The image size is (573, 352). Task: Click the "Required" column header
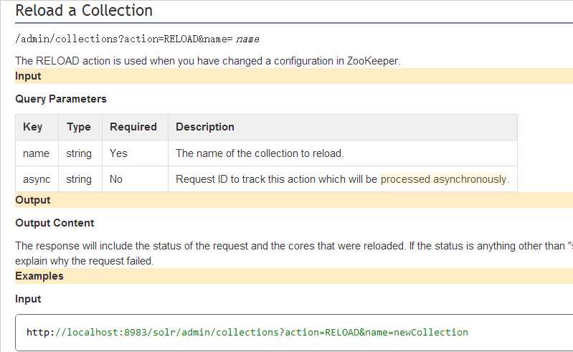[133, 127]
